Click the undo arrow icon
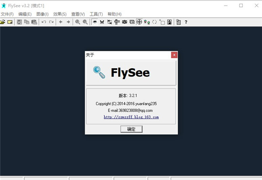The image size is (262, 180). point(44,22)
